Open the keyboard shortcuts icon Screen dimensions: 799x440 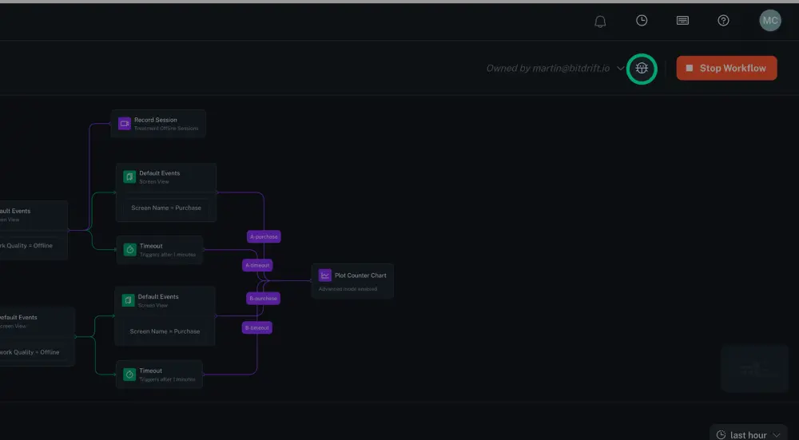tap(682, 21)
